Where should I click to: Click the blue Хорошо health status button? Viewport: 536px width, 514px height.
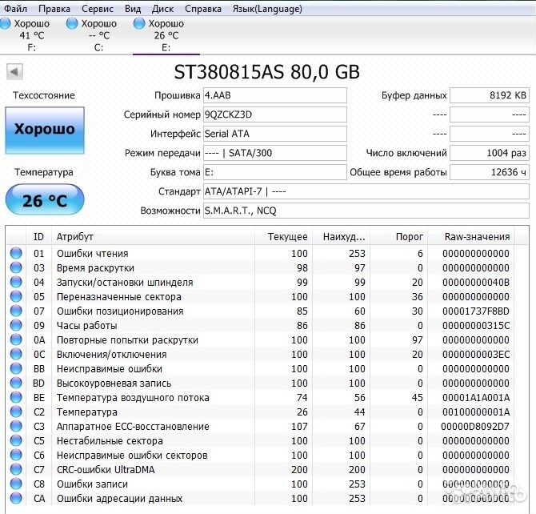45,131
